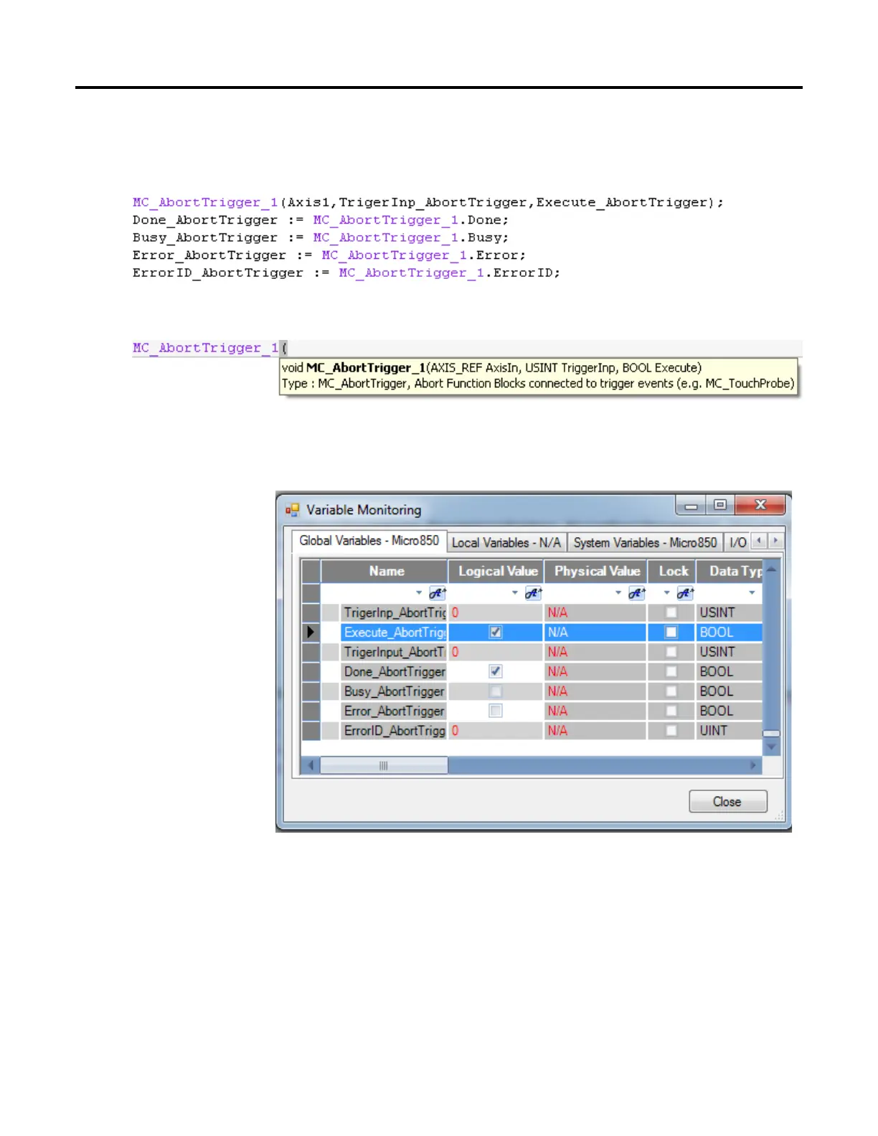878x1136 pixels.
Task: Select the Busy_AbortTrigger variable row
Action: [394, 691]
